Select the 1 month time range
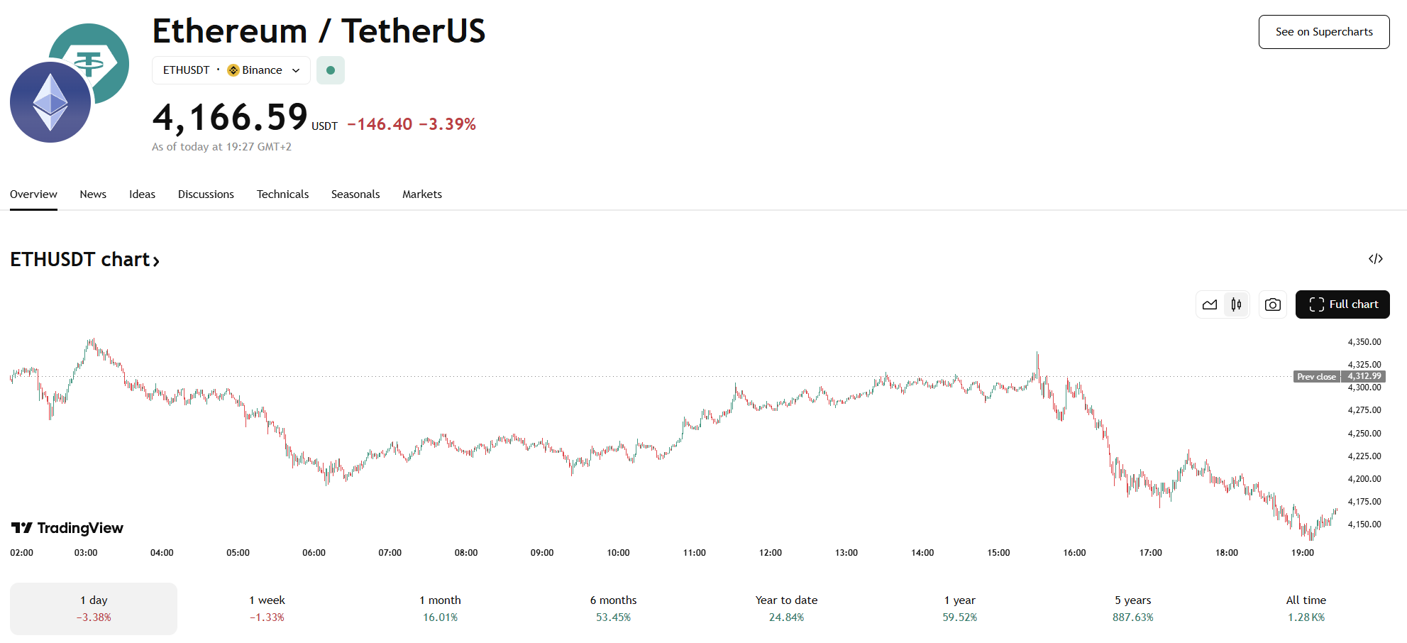 pos(440,608)
